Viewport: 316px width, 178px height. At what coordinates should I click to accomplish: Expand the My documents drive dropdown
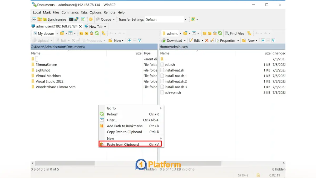[57, 33]
